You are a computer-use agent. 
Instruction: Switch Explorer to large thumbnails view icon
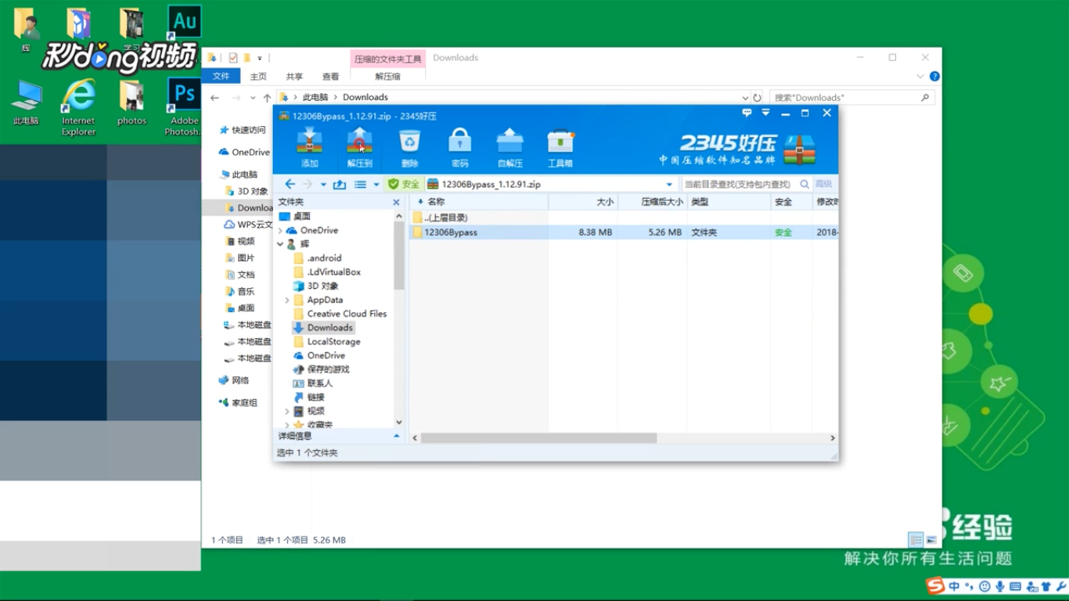coord(931,540)
